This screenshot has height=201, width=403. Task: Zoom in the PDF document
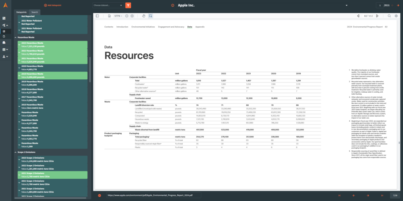click(x=132, y=16)
